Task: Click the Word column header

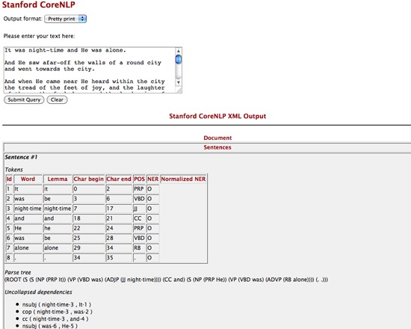Action: point(28,179)
